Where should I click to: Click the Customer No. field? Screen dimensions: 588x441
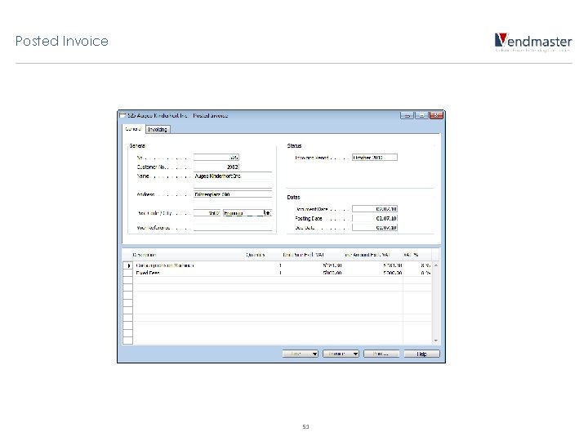pyautogui.click(x=216, y=167)
